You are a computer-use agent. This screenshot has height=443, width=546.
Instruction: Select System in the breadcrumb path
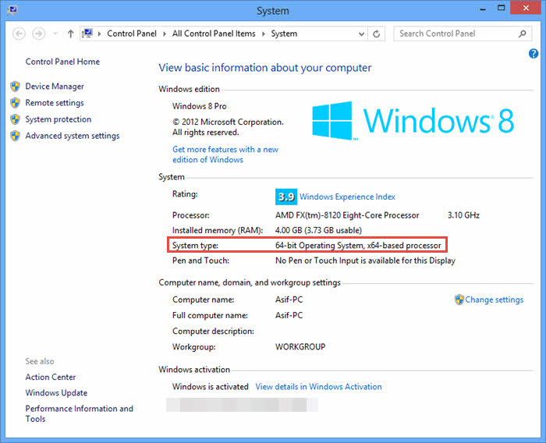tap(284, 34)
